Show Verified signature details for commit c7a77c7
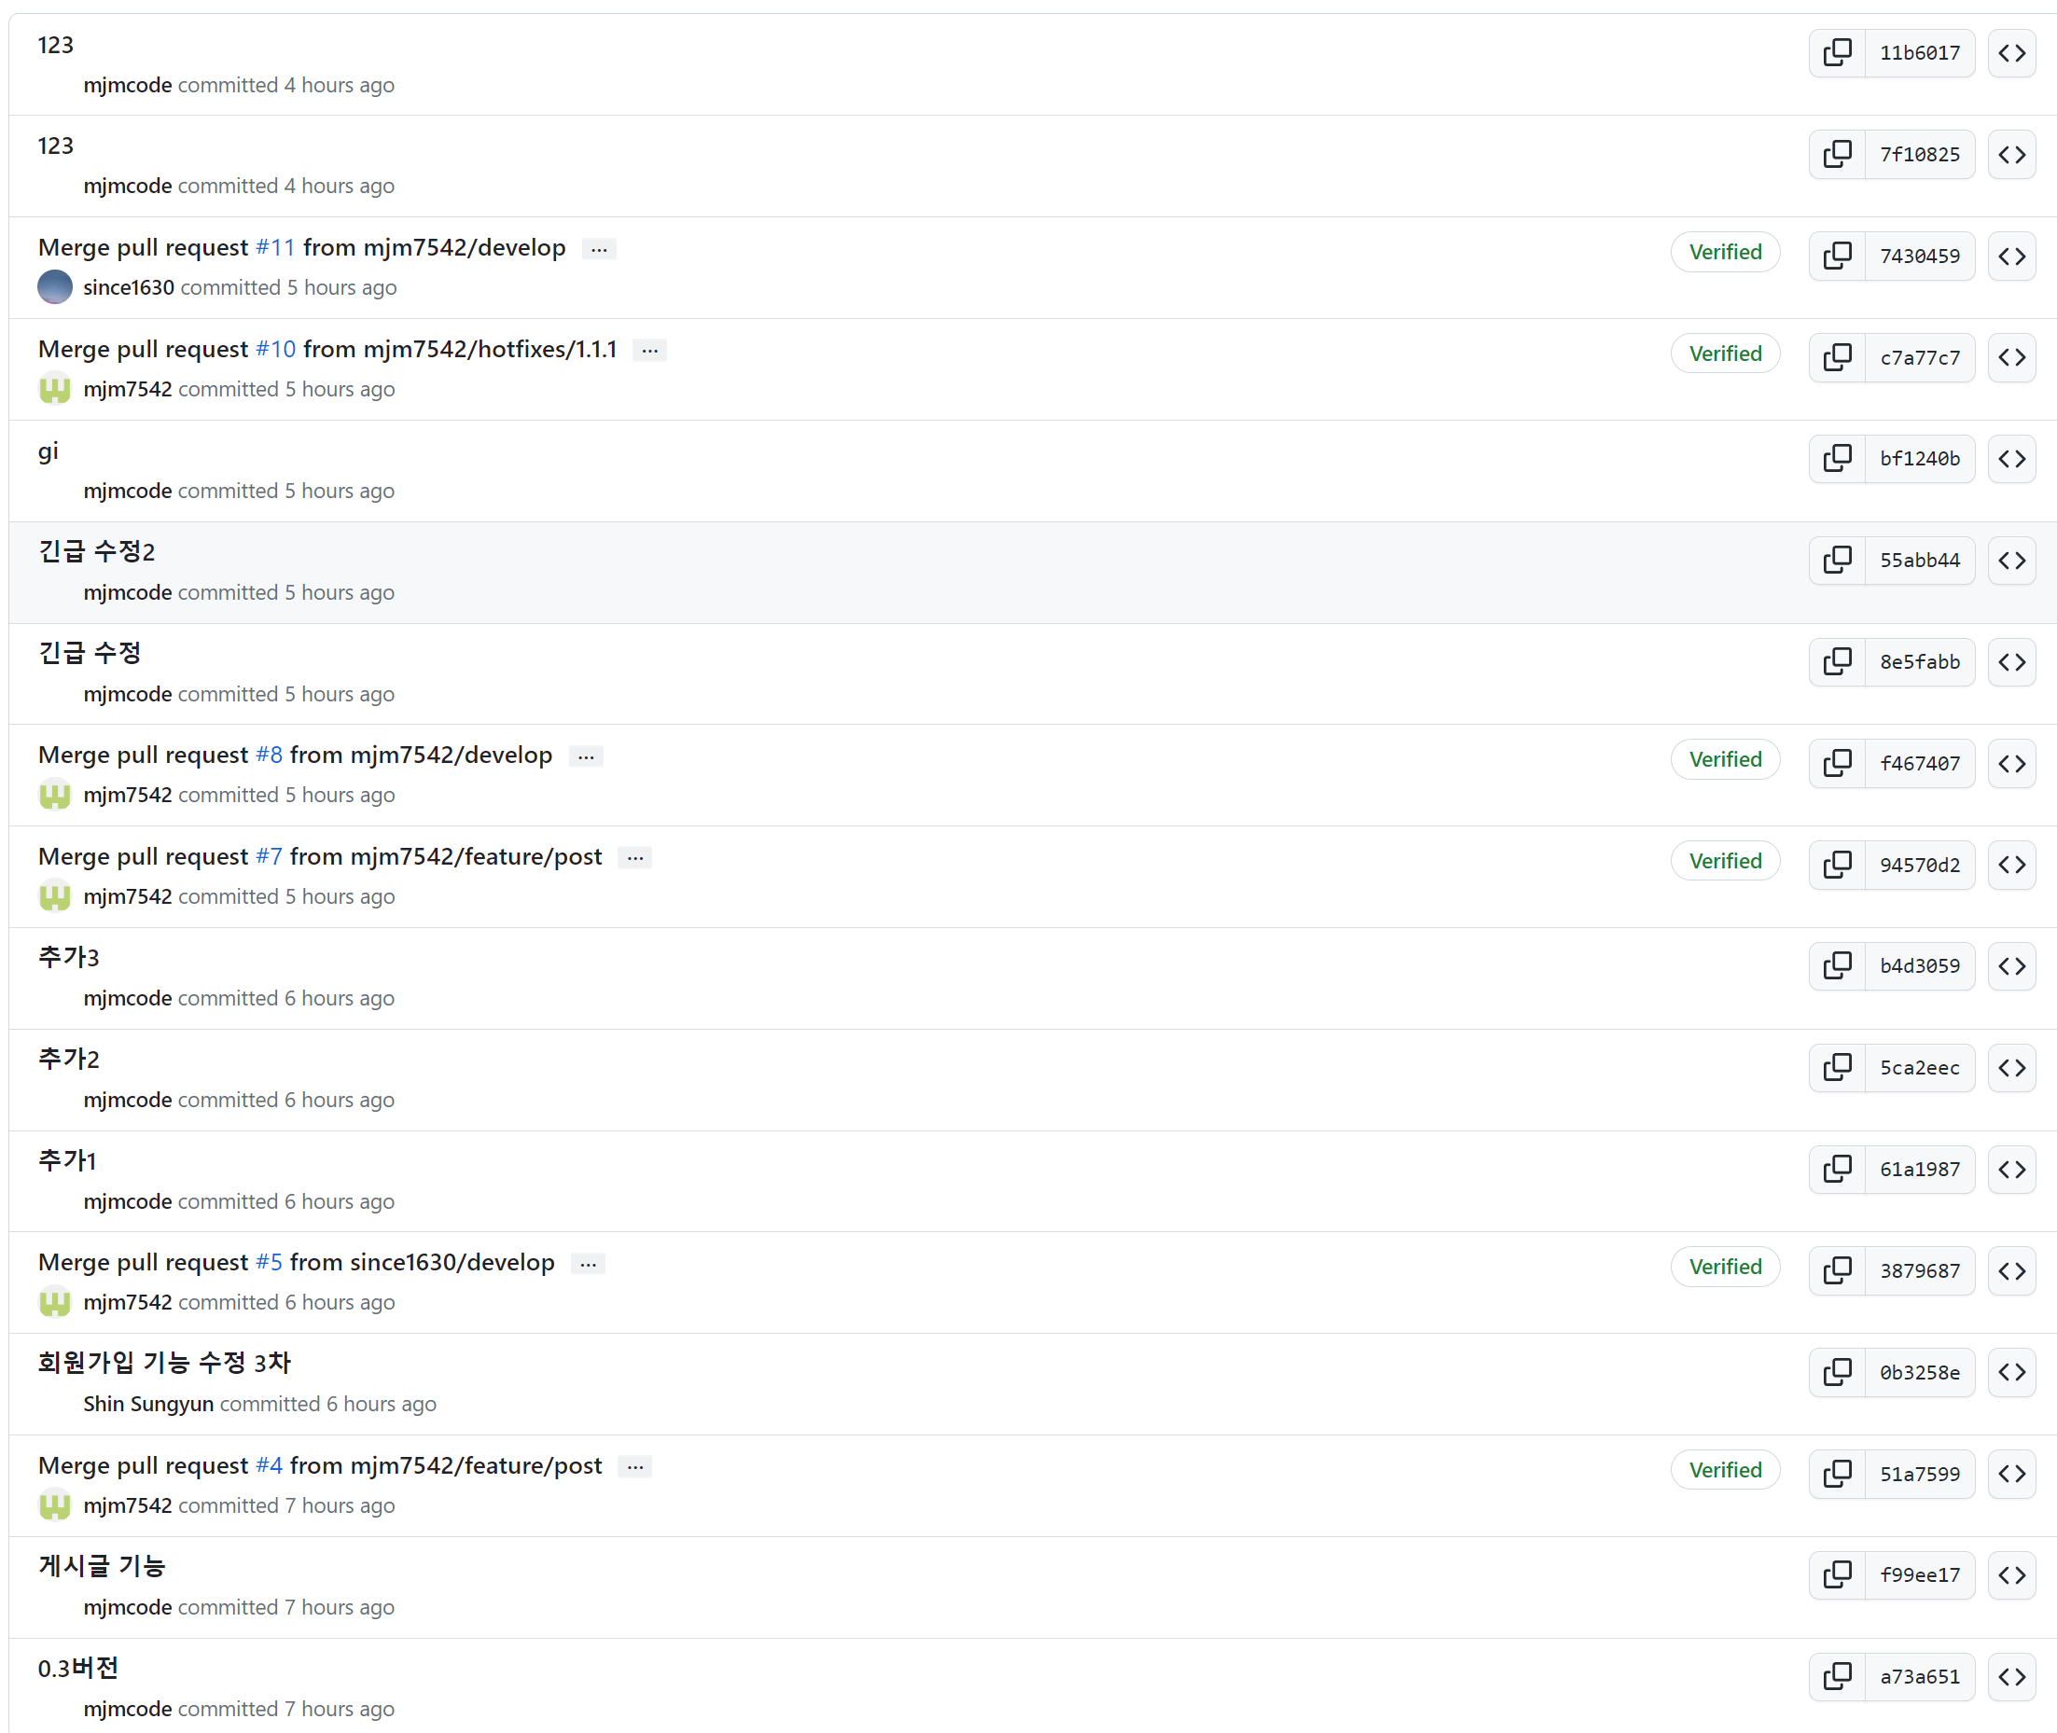 (1726, 354)
